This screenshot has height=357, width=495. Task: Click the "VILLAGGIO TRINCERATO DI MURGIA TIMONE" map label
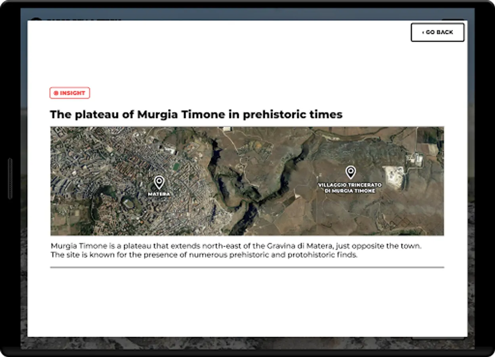coord(350,188)
